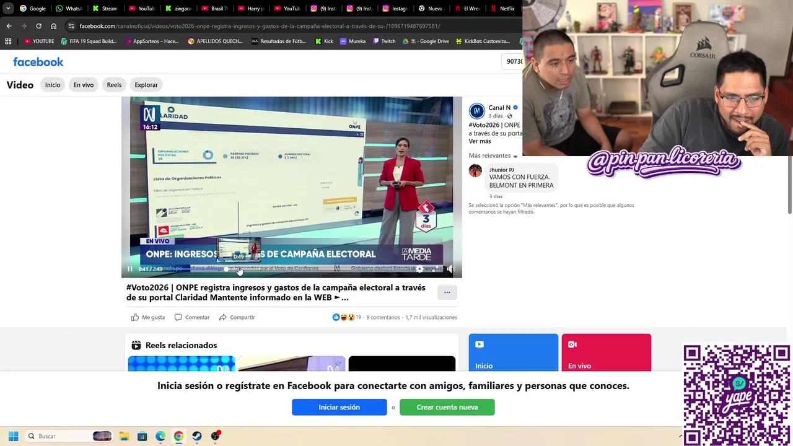Switch to the Google browser tab
This screenshot has height=446, width=793.
tap(33, 9)
